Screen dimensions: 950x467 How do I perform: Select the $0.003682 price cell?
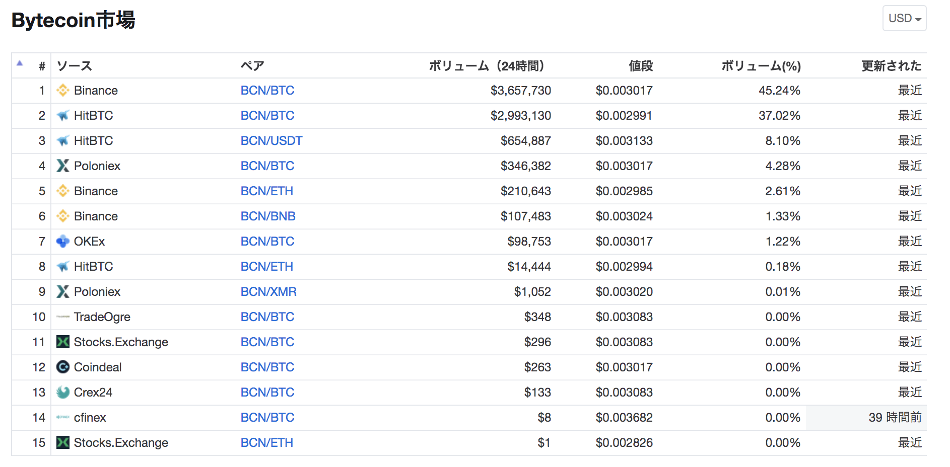point(624,418)
